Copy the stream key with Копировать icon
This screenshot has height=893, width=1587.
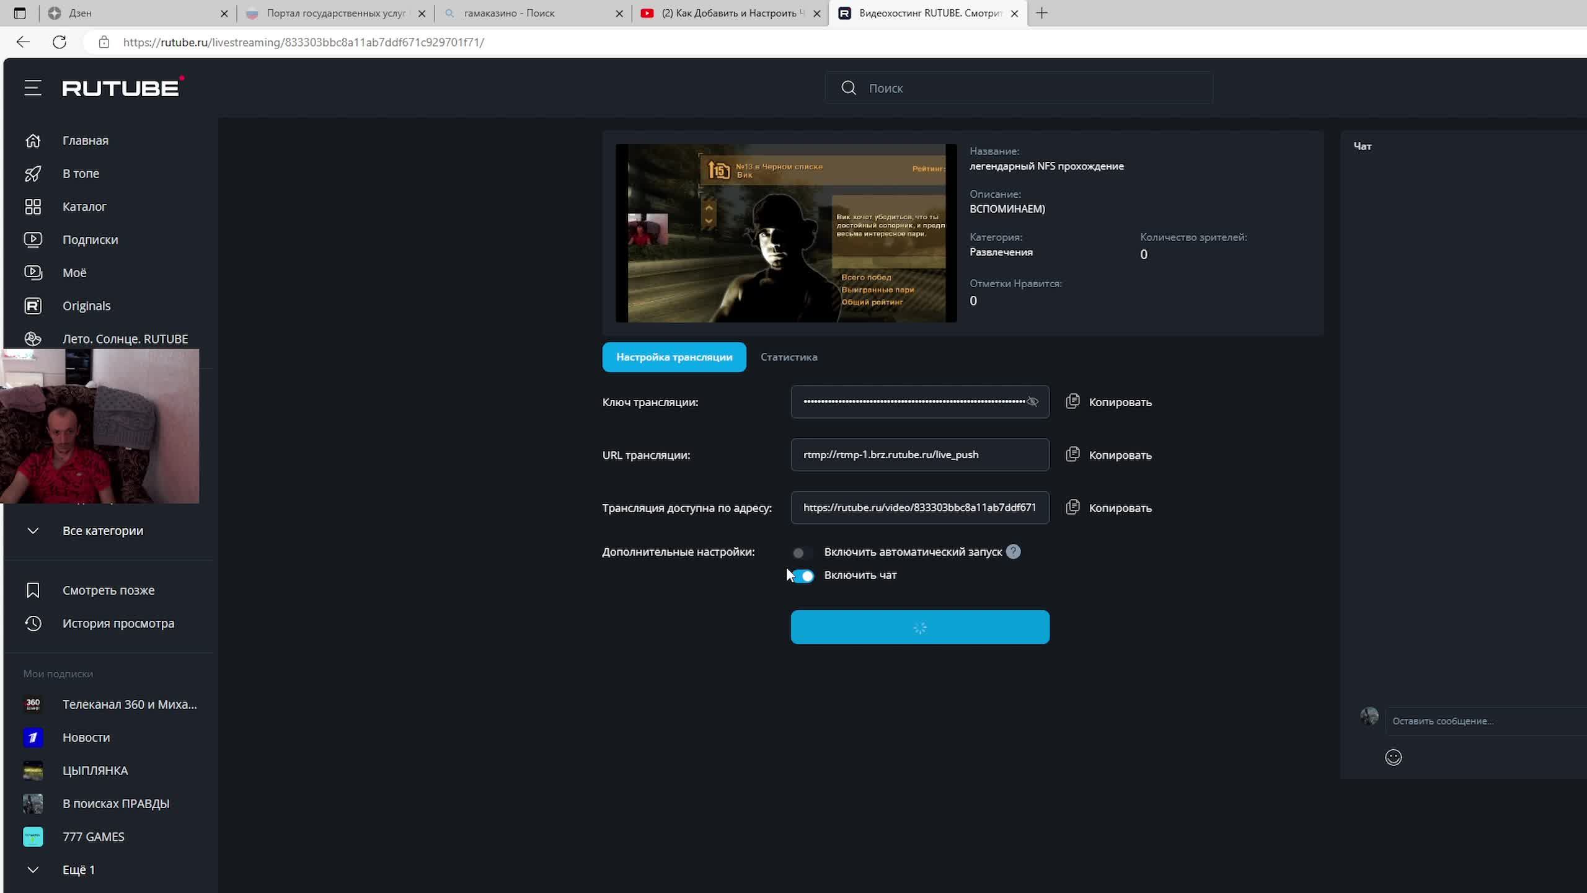point(1072,402)
